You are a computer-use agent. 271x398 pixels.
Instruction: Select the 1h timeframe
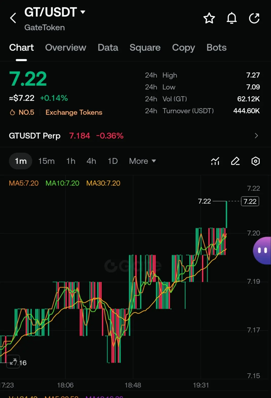tap(71, 161)
